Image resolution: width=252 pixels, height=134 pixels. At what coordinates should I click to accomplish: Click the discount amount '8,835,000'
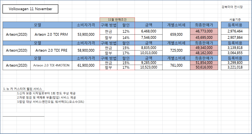coord(148,48)
